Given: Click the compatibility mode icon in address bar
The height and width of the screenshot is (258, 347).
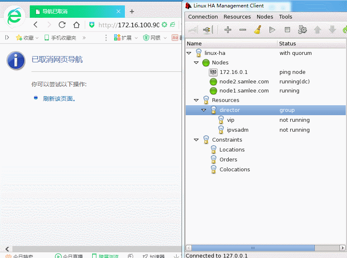Looking at the screenshot, I should [x=172, y=24].
